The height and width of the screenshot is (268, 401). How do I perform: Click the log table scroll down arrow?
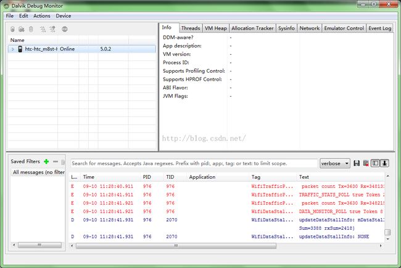pyautogui.click(x=387, y=239)
